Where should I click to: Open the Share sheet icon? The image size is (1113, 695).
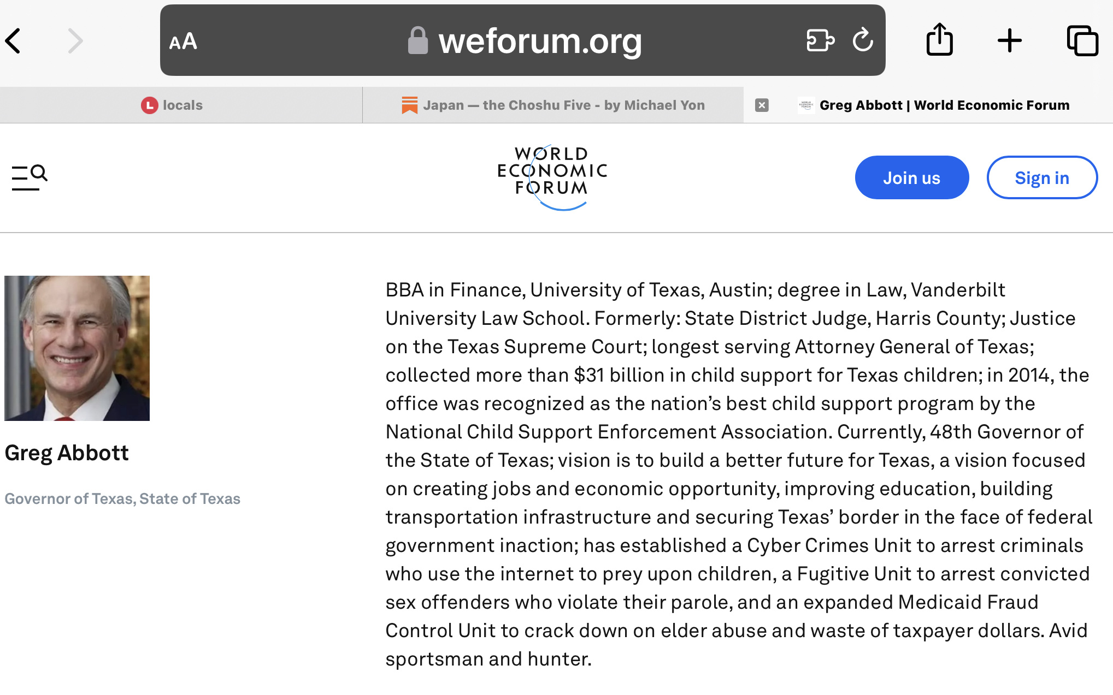[940, 39]
